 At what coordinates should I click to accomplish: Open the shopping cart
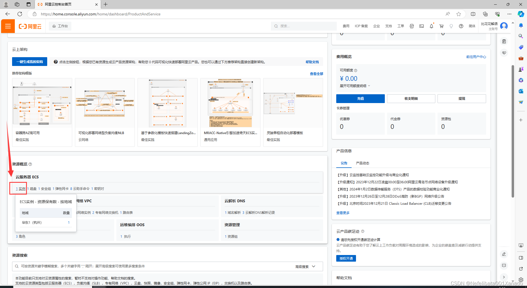point(441,26)
